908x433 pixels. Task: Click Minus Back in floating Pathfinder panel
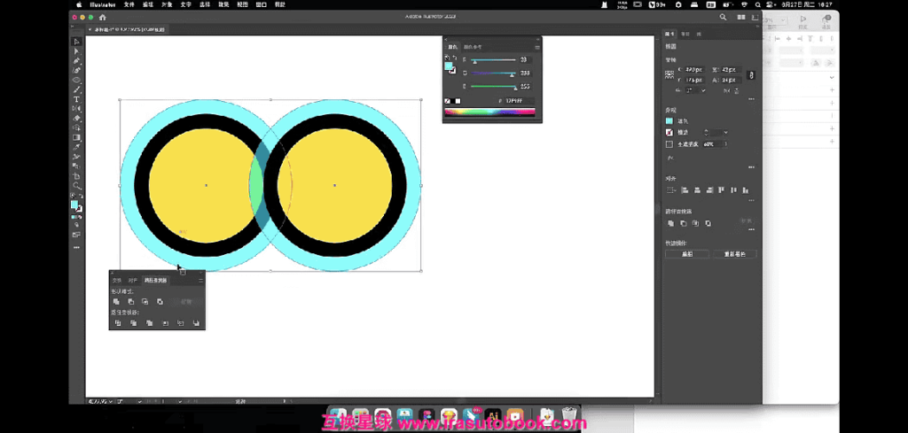(196, 322)
